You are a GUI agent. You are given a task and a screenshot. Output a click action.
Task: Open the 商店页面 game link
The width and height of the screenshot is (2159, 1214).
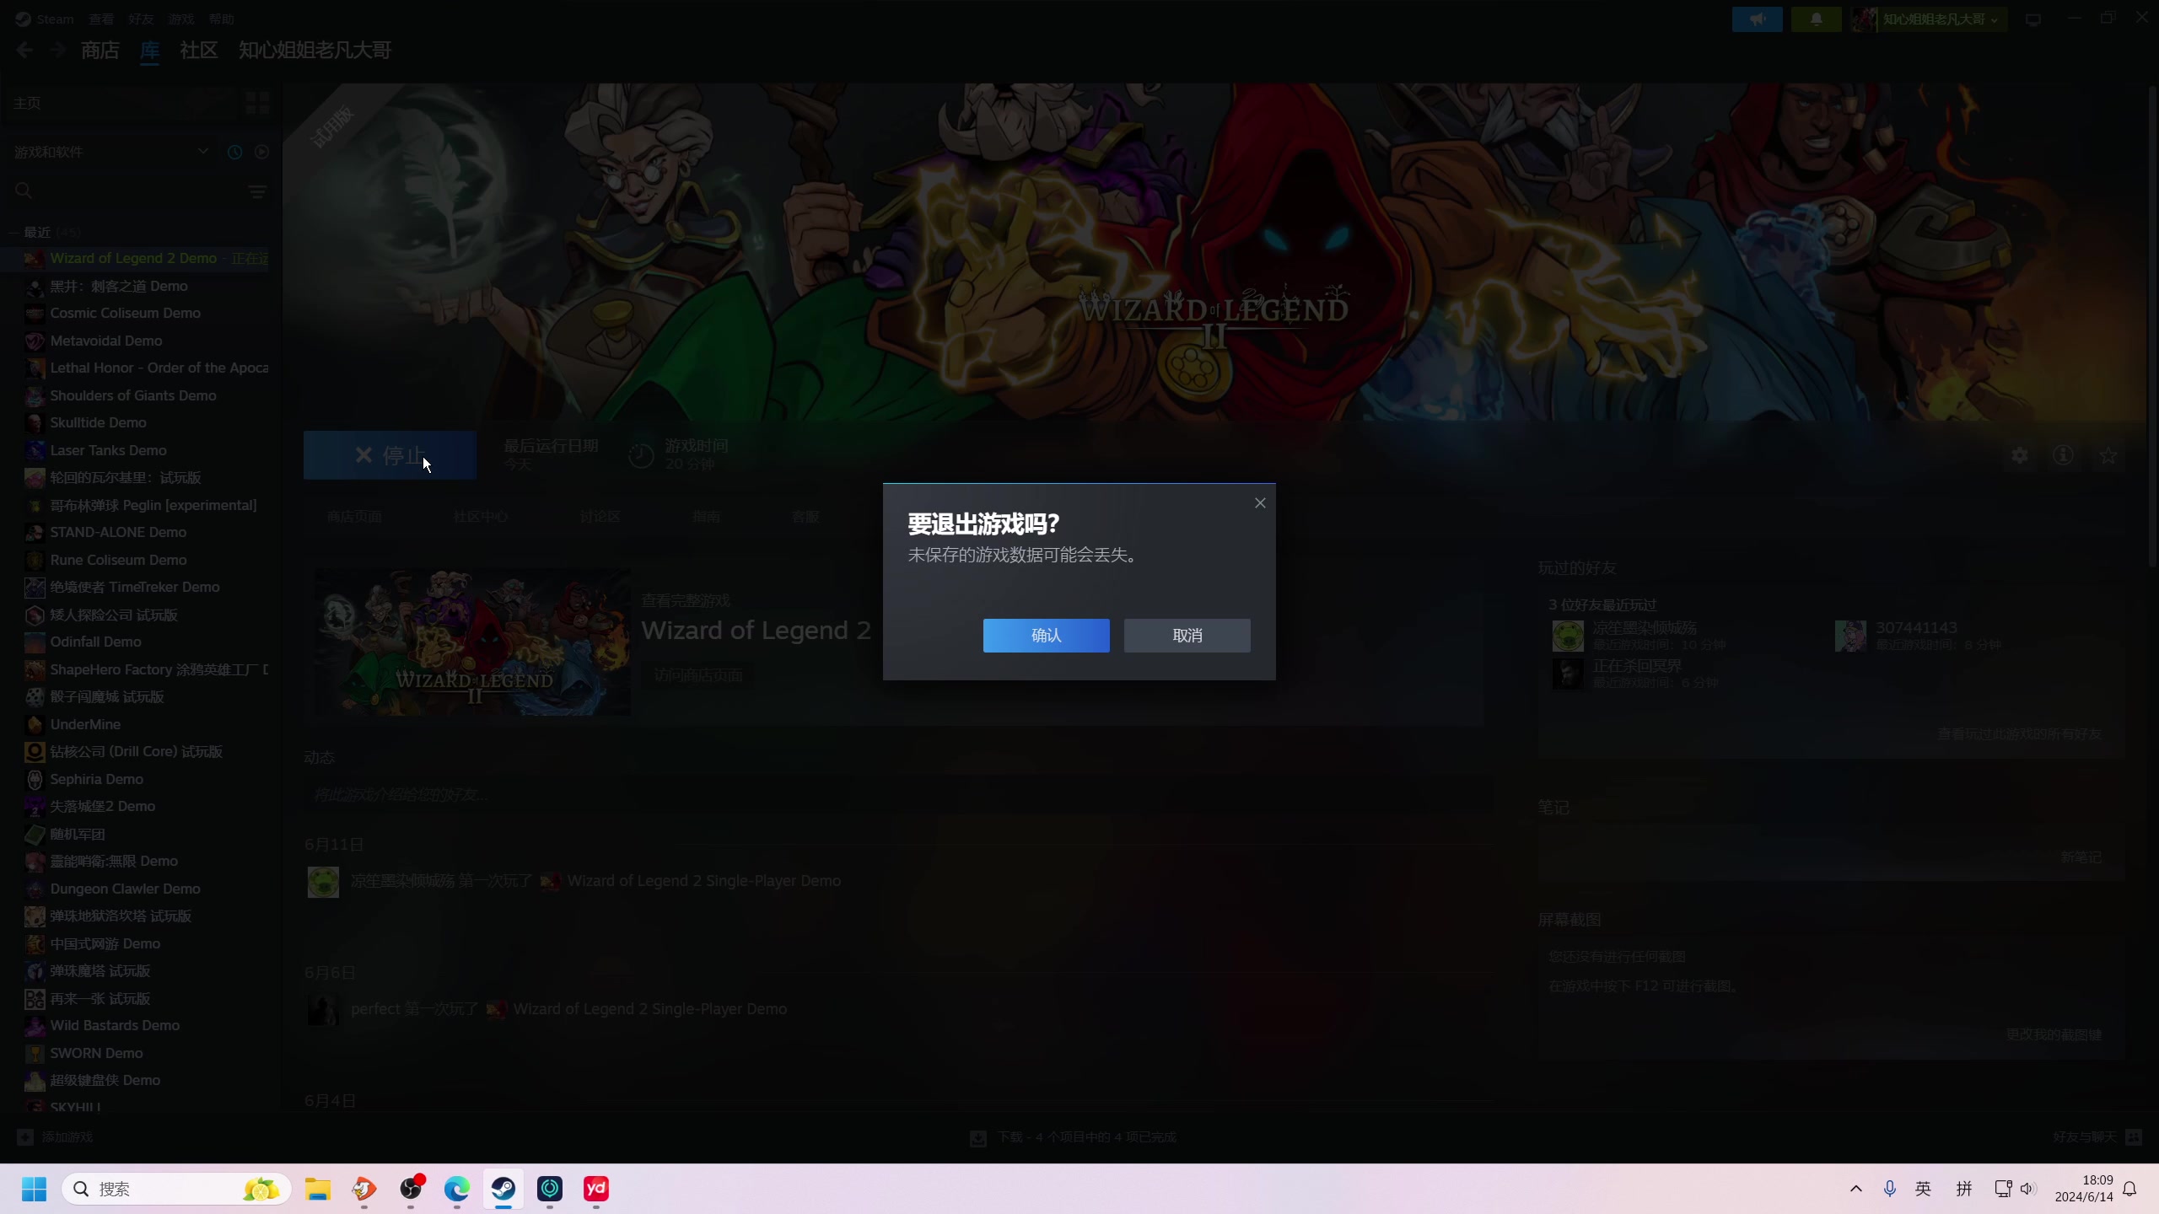354,516
